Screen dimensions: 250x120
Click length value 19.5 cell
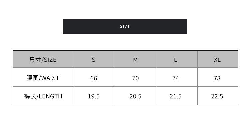pos(94,96)
